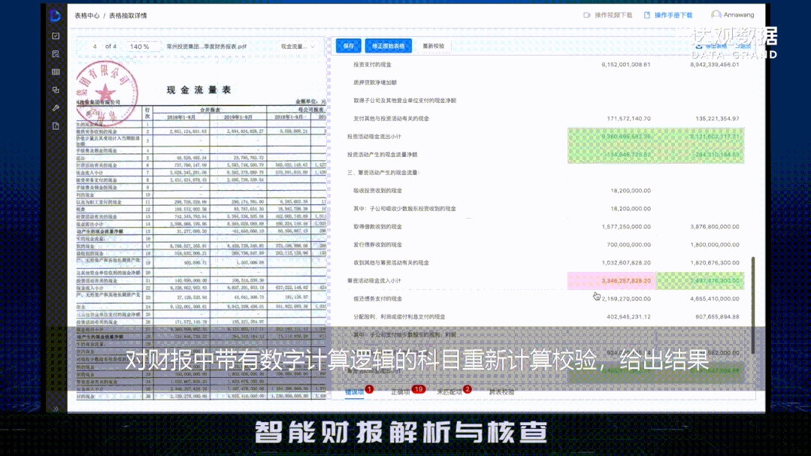Click the page number field showing 4
Screen dimensions: 811x456
click(95, 47)
